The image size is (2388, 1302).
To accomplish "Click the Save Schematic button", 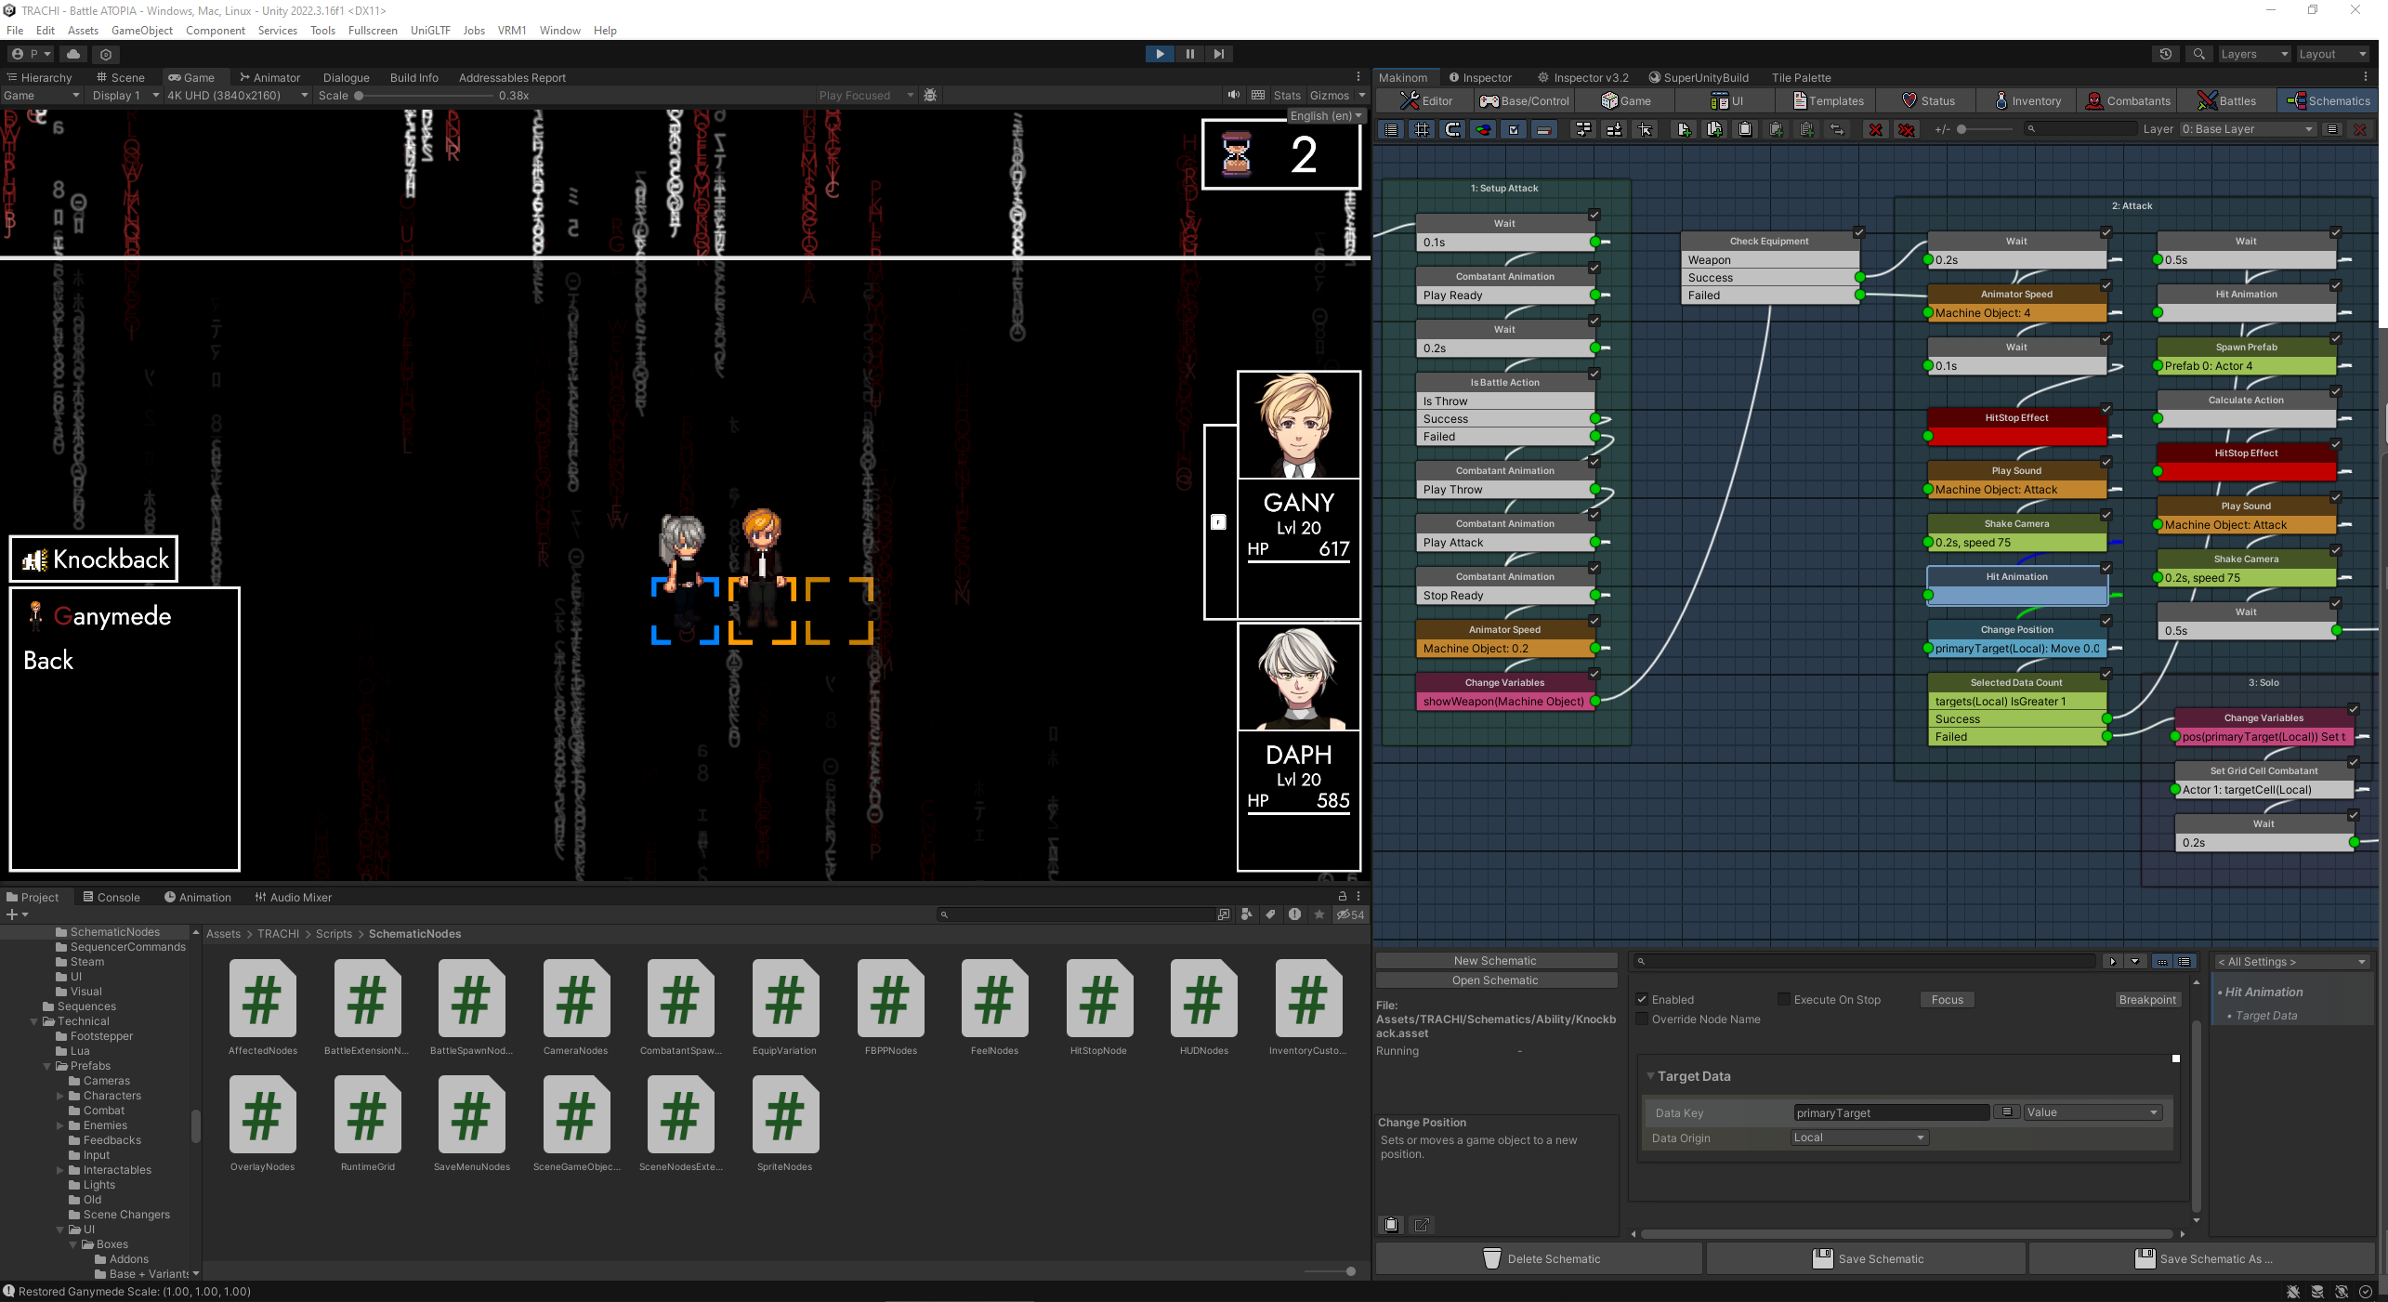I will [x=1867, y=1258].
